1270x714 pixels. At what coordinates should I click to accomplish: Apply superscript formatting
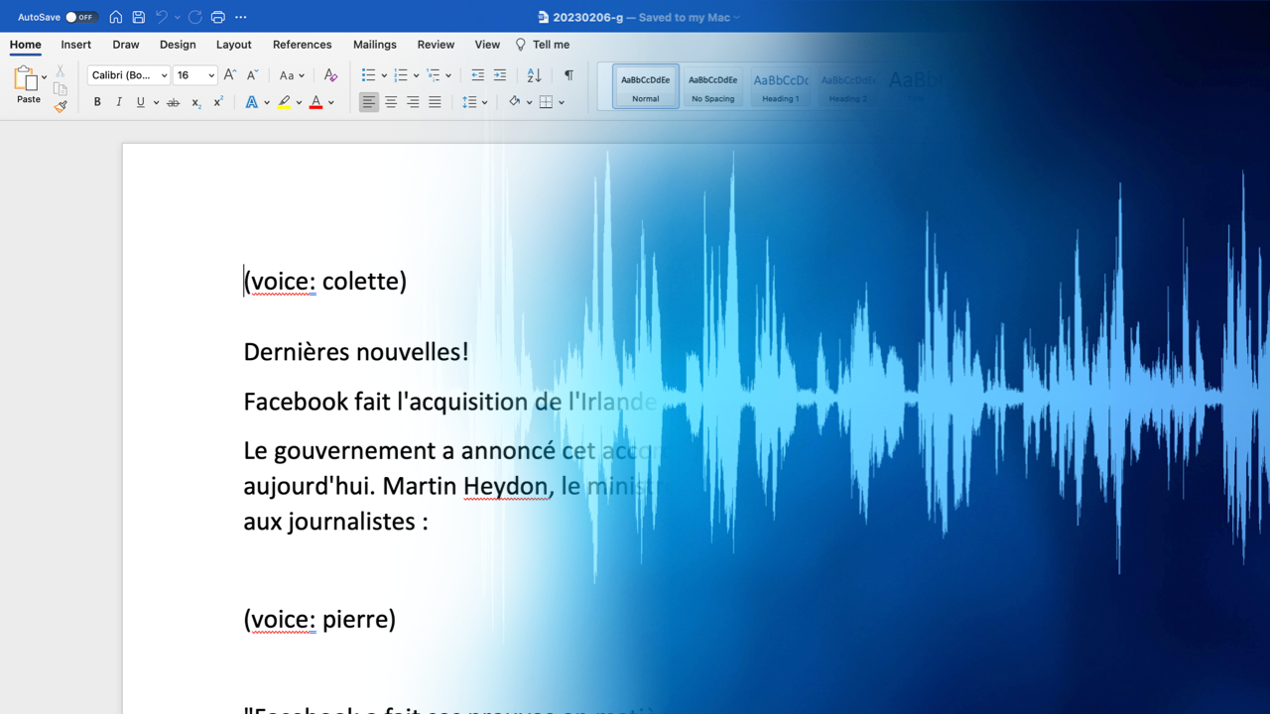click(217, 101)
